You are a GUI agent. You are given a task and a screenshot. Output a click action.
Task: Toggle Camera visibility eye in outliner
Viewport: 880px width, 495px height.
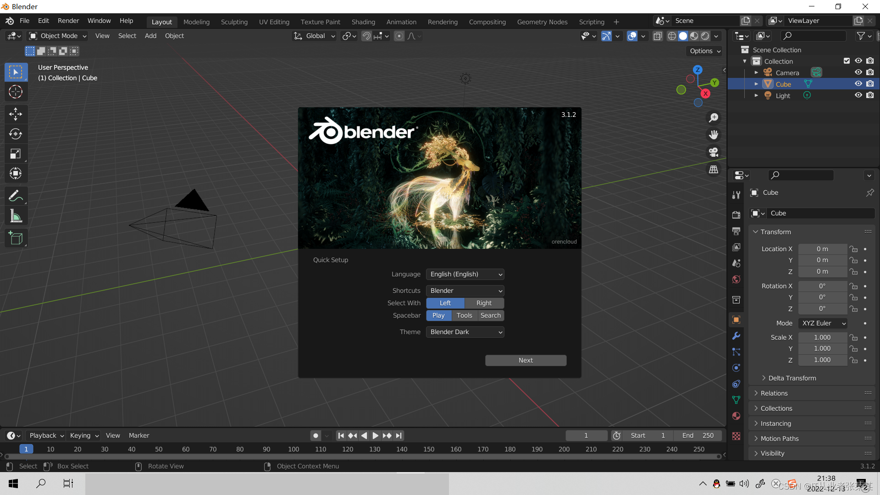click(858, 72)
